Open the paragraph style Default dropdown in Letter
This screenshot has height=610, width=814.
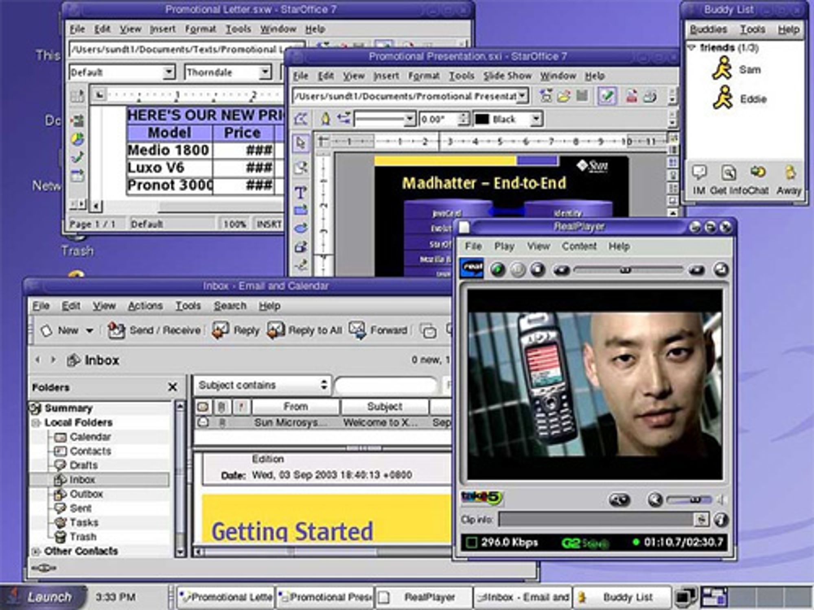pos(168,72)
